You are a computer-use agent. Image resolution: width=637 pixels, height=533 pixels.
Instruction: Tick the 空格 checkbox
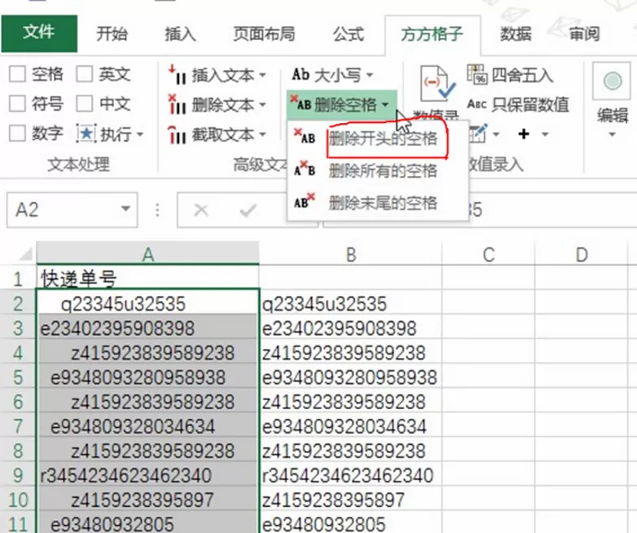(17, 74)
